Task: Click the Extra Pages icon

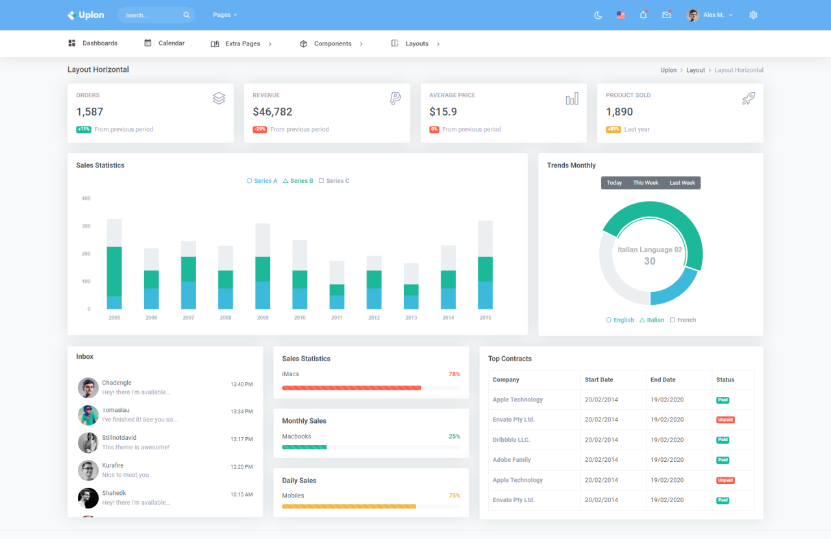Action: tap(215, 43)
